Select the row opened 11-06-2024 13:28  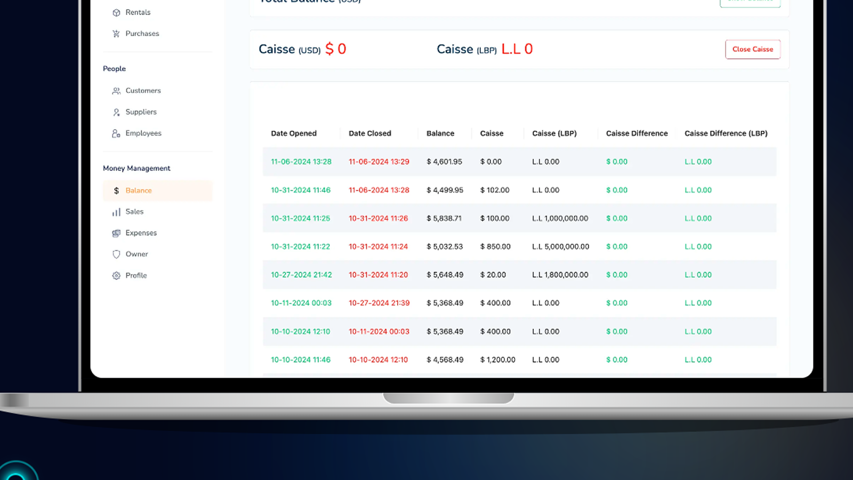(x=301, y=162)
